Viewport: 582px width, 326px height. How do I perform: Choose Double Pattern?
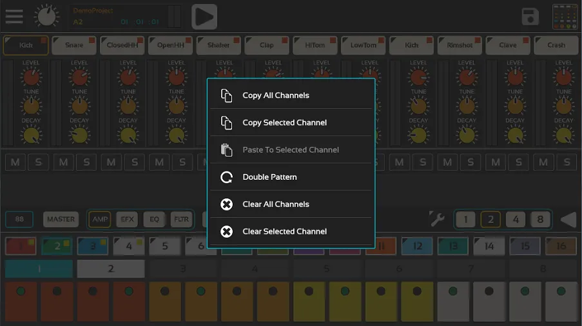291,177
